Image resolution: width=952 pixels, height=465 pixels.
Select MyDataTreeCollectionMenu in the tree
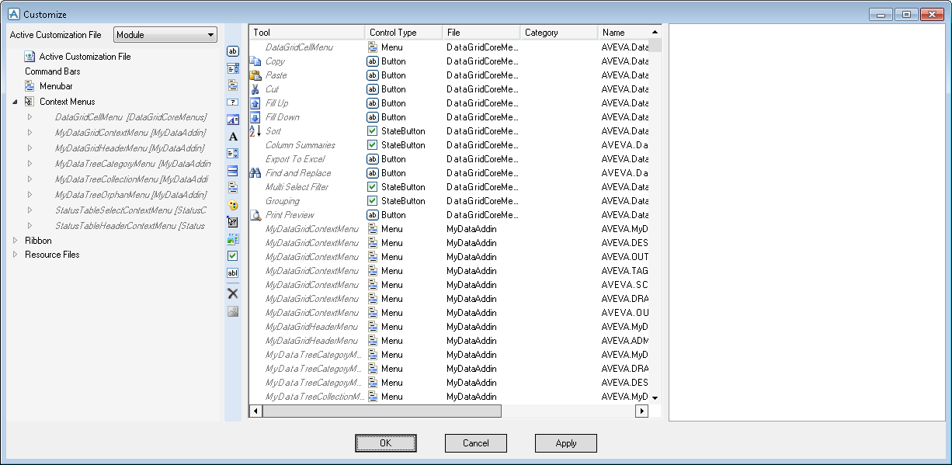coord(133,179)
